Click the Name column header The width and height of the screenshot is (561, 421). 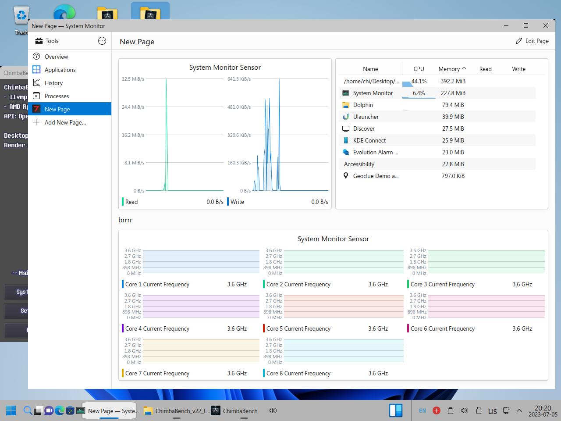(370, 69)
